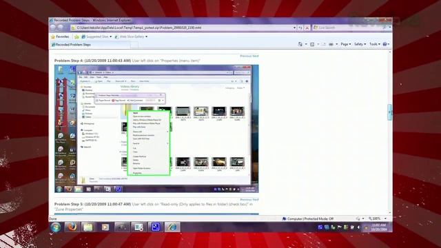This screenshot has width=441, height=248.
Task: Open the address bar history dropdown arrow
Action: 294,28
